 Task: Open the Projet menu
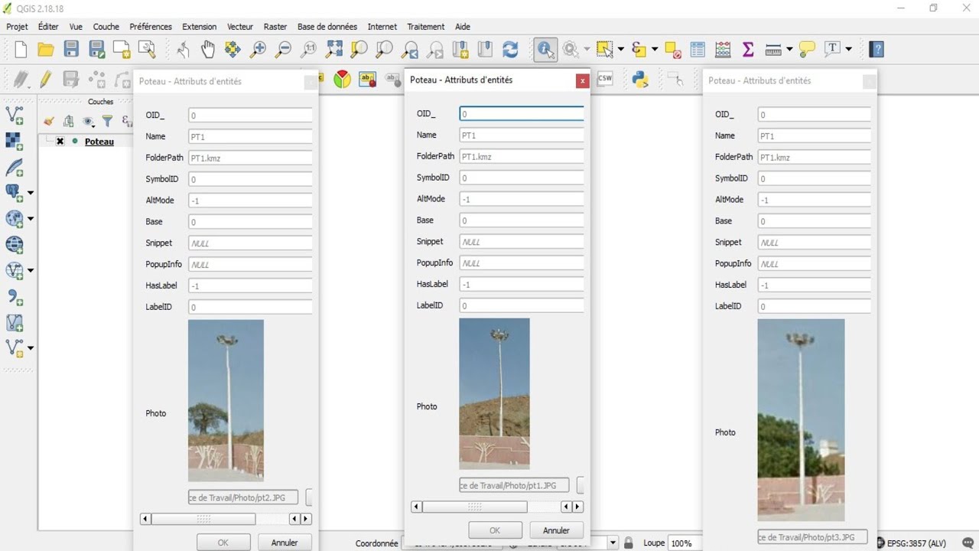click(x=17, y=27)
